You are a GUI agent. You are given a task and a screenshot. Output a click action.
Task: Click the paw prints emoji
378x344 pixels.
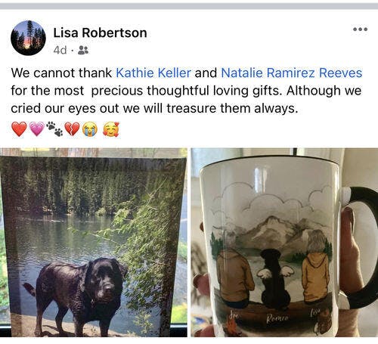54,129
